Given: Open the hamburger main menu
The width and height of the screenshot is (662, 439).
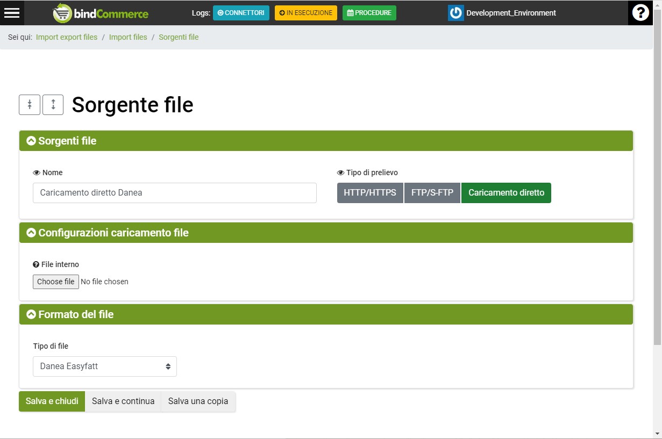Looking at the screenshot, I should pos(12,12).
